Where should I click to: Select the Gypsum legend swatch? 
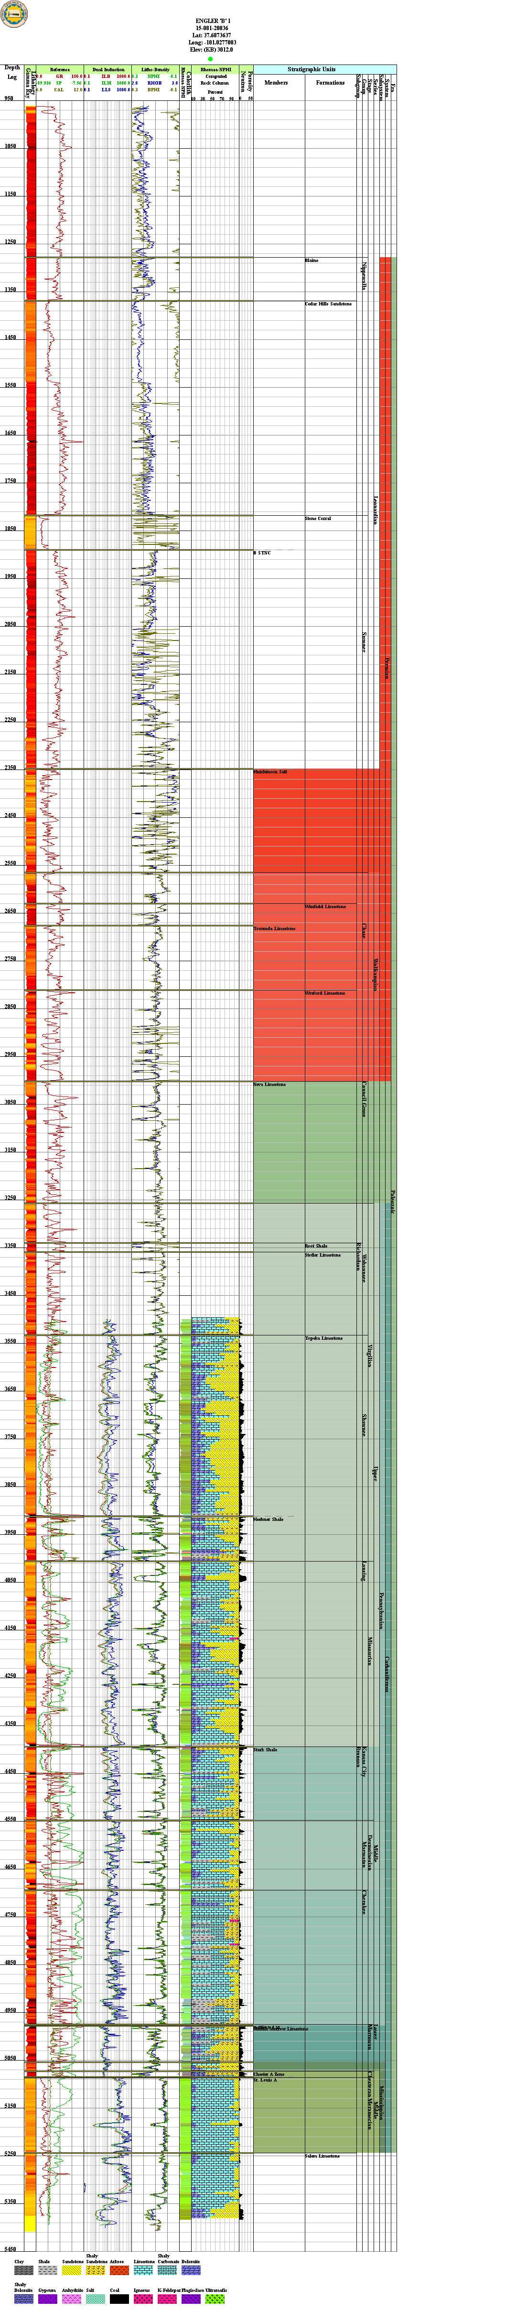point(48,2300)
